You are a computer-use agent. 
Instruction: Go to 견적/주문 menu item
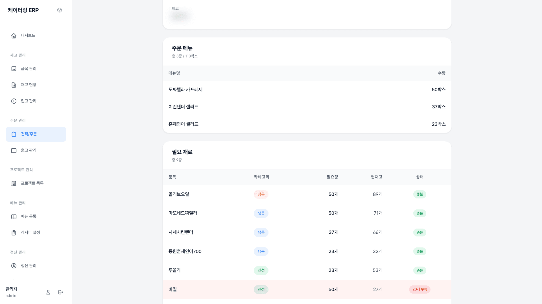(36, 134)
